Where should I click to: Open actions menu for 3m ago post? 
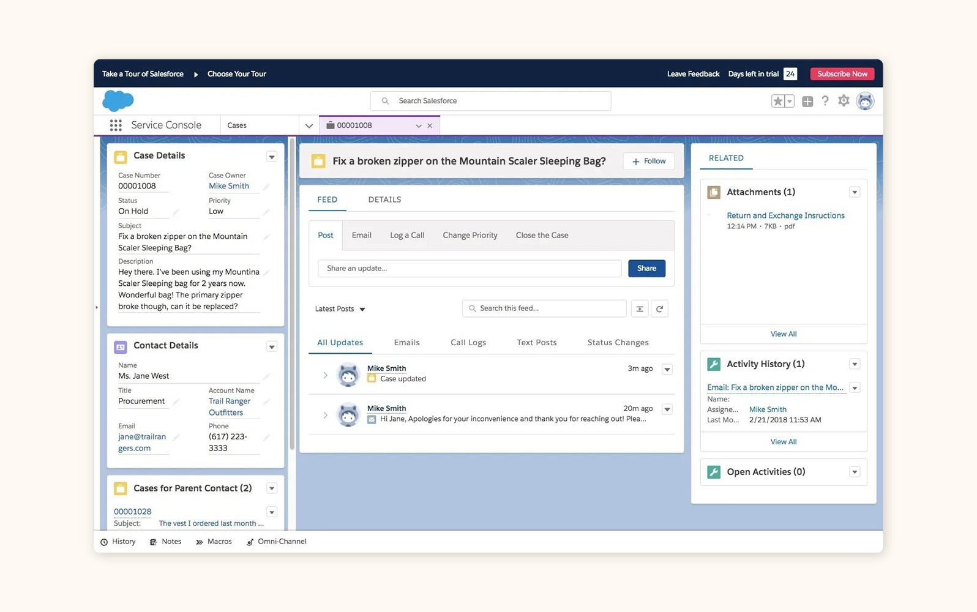[667, 369]
